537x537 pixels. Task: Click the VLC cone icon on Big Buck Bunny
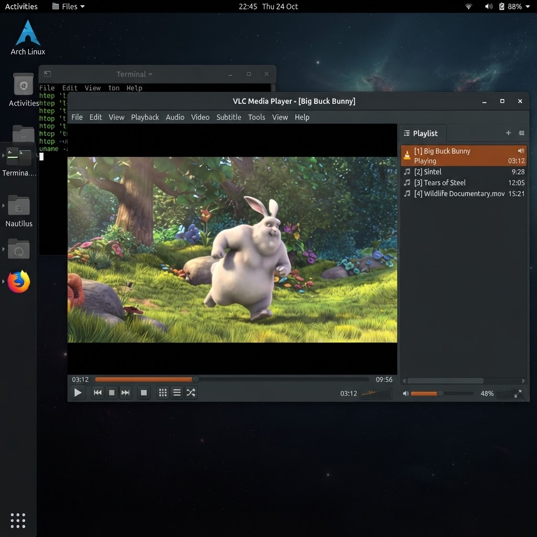pyautogui.click(x=407, y=155)
